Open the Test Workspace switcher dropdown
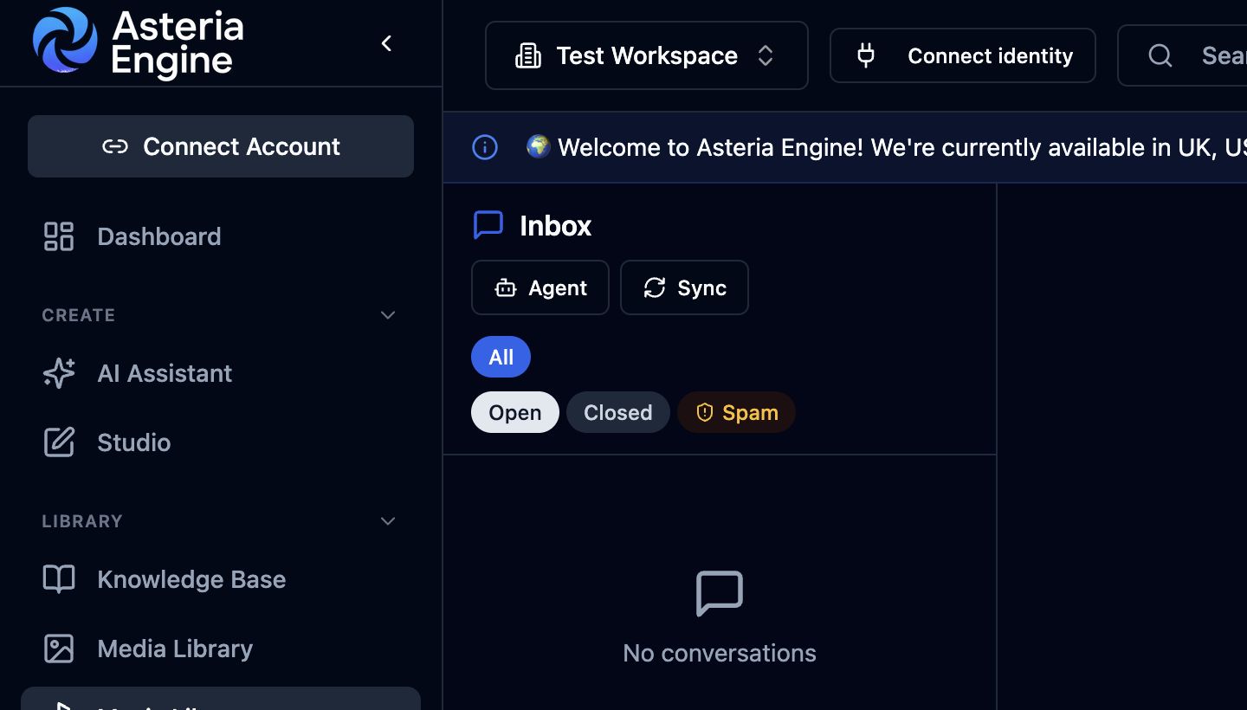Viewport: 1247px width, 710px height. (x=647, y=55)
